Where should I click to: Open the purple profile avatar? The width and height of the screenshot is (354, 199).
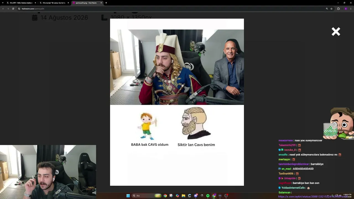346,9
